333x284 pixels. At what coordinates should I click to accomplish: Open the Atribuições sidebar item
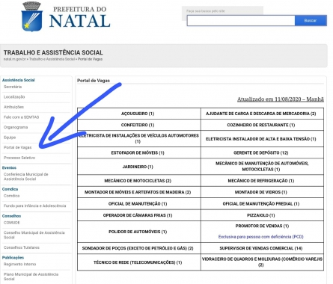click(x=13, y=107)
